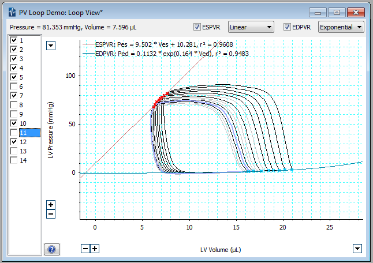Open the X-axis options dropdown arrow
The image size is (373, 263).
357,249
